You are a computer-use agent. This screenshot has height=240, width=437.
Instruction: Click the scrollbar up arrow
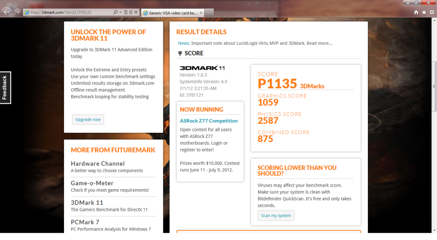pyautogui.click(x=434, y=20)
